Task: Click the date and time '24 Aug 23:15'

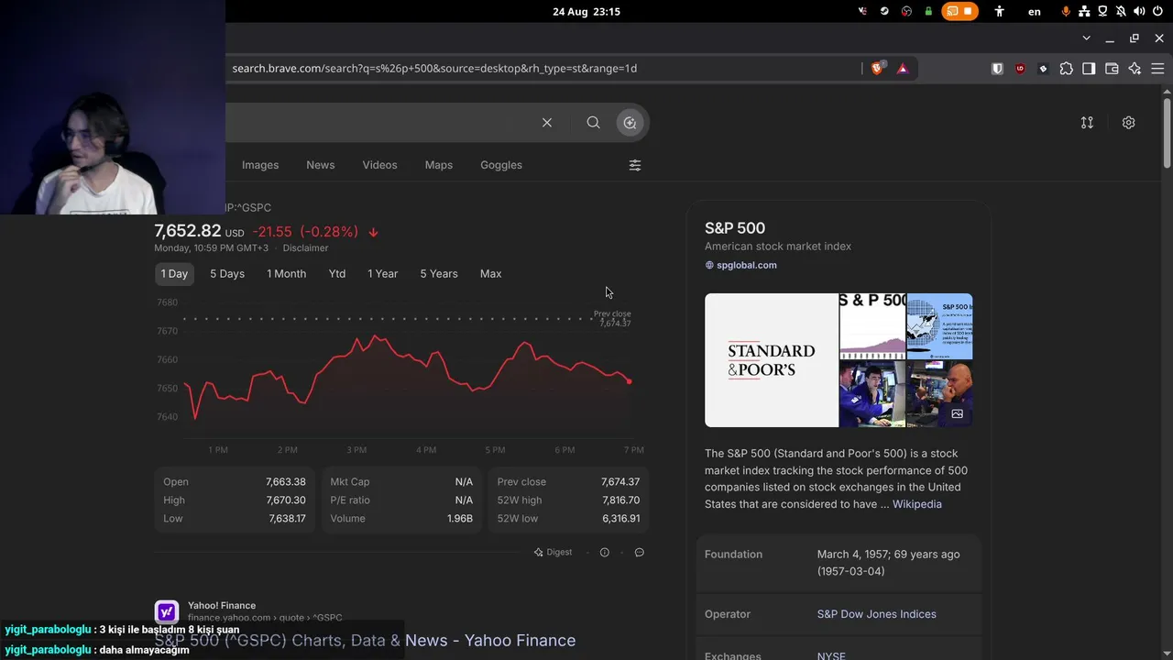Action: 586,12
